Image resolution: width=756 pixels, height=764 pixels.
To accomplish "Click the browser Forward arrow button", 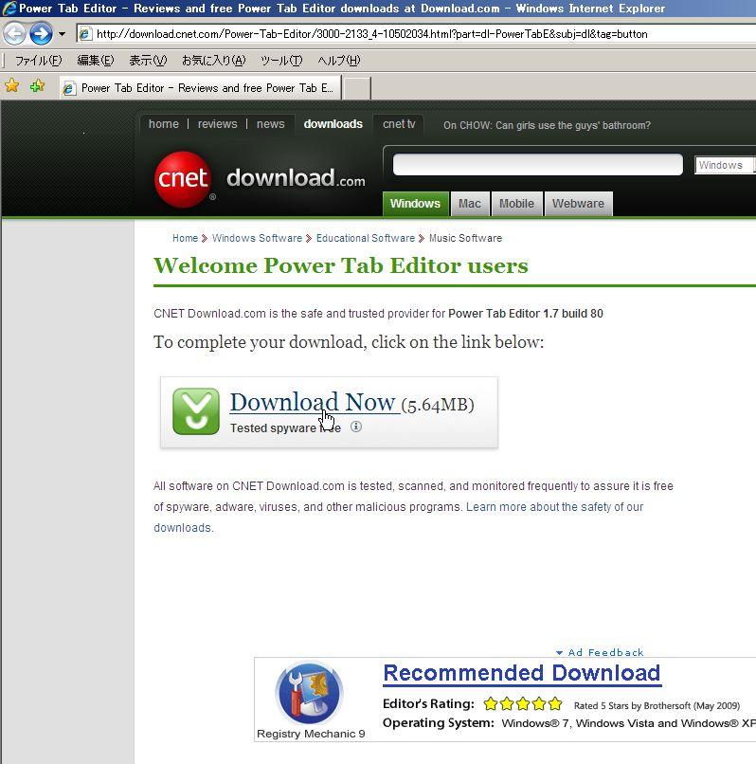I will (42, 33).
